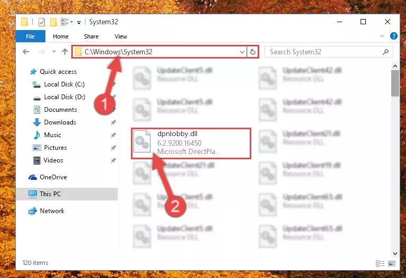Open Local Disk (D:) in sidebar

point(64,97)
